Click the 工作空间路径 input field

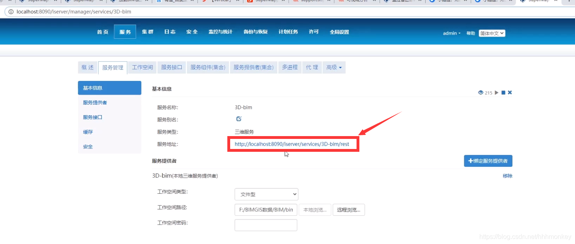click(266, 210)
